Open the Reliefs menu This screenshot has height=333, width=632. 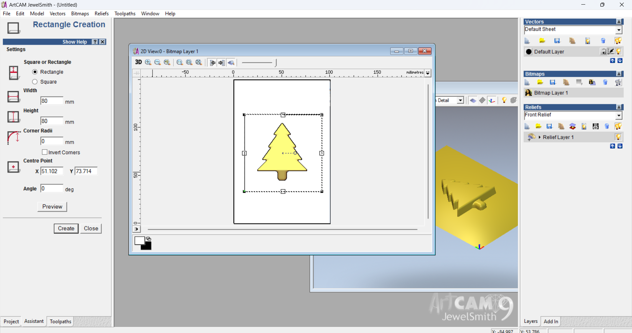(101, 13)
